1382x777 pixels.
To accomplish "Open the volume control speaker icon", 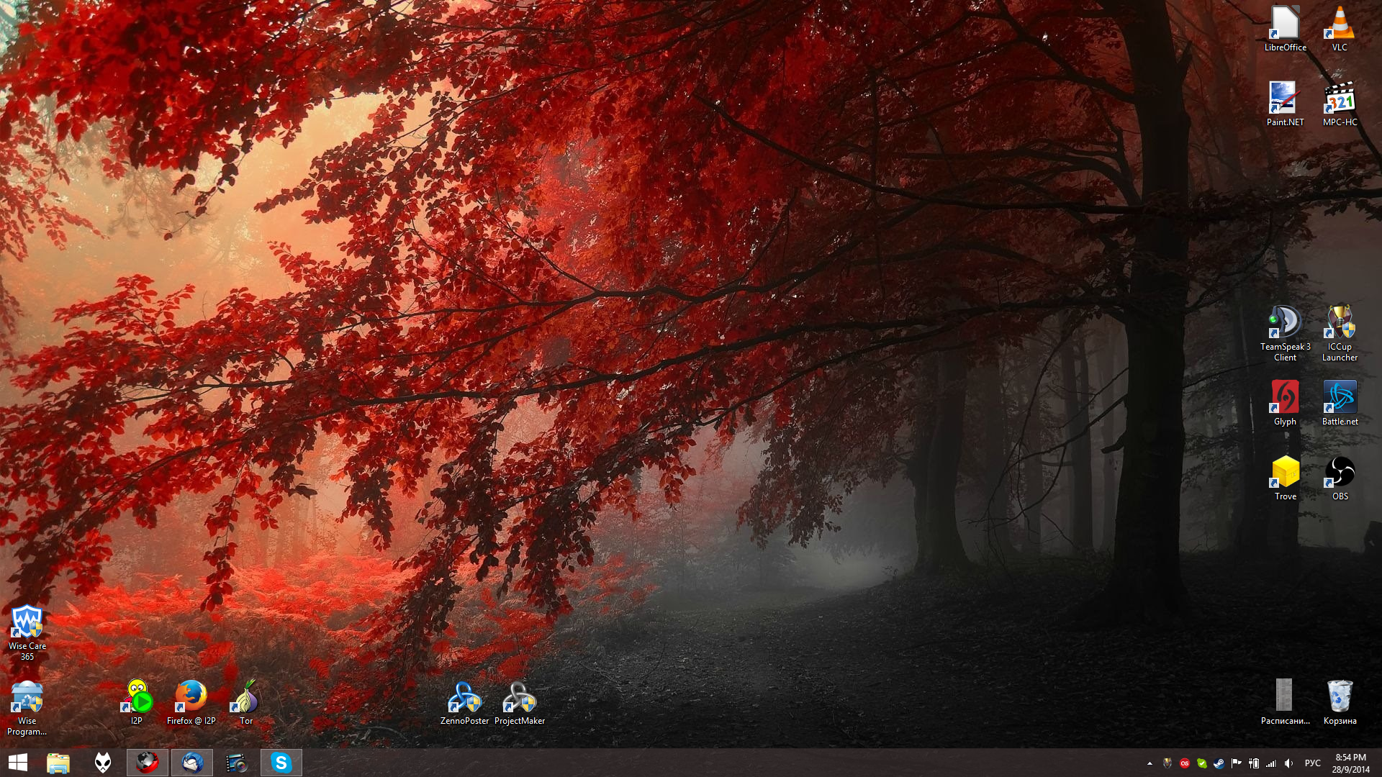I will point(1288,763).
